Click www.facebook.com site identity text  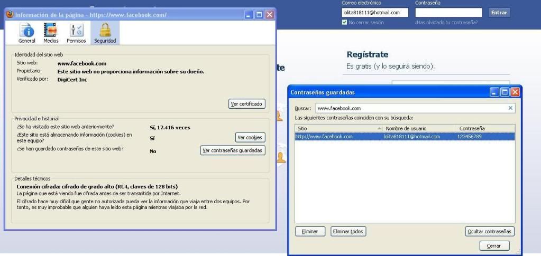(82, 63)
